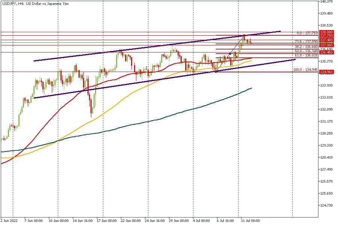Viewport: 338px width, 225px height.
Task: Click the Fibonacci 61.8 - 136.018 level label
Action: tap(306, 55)
